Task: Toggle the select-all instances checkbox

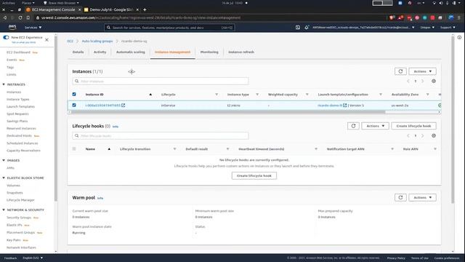Action: click(x=74, y=94)
